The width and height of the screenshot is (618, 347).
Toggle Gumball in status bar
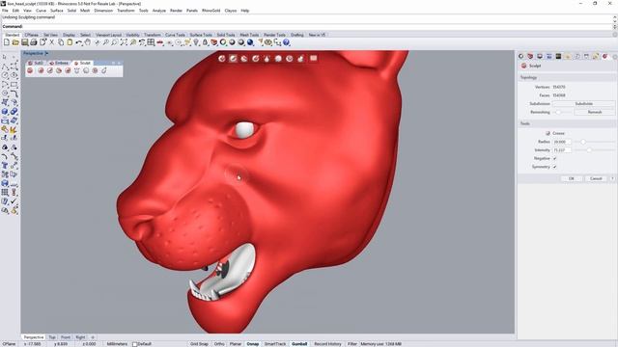299,344
